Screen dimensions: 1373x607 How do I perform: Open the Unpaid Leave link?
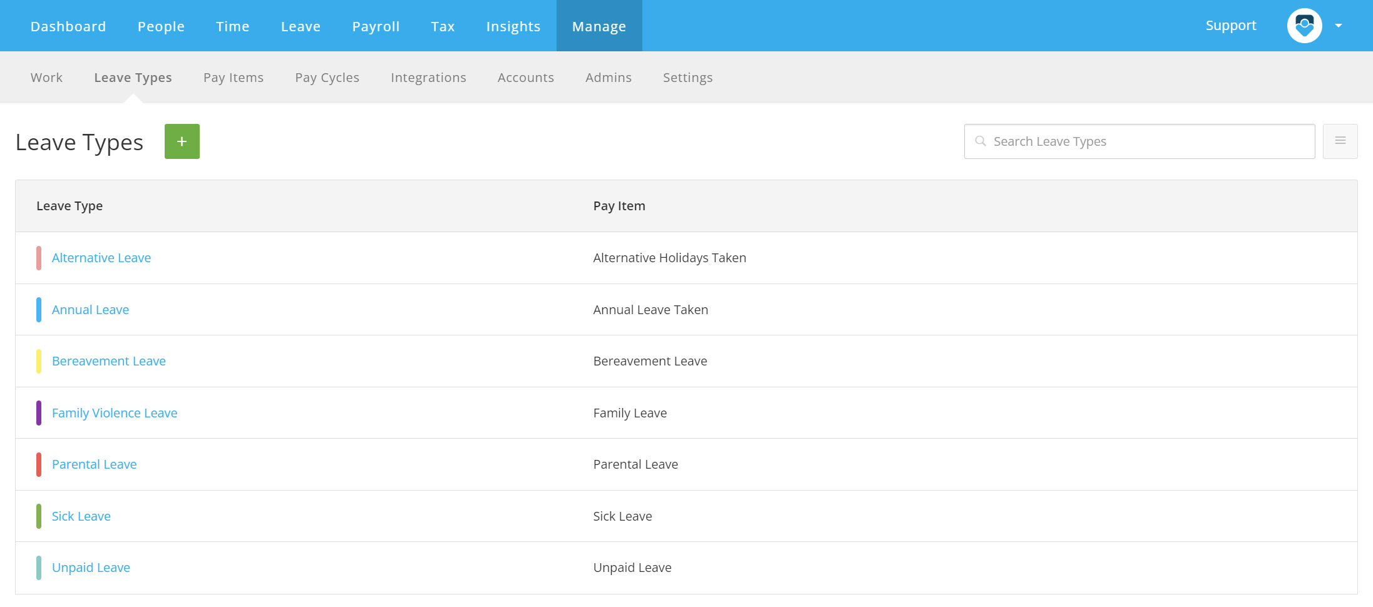click(91, 568)
